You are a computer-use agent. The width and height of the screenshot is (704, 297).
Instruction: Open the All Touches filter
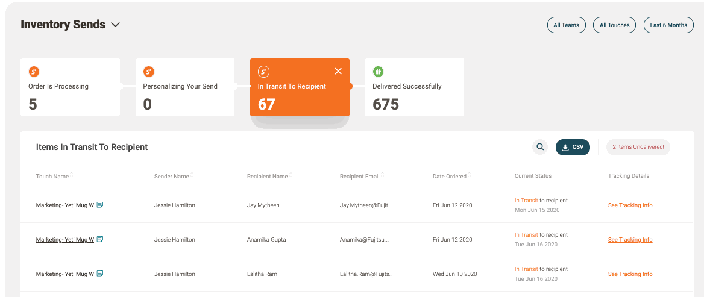click(614, 25)
